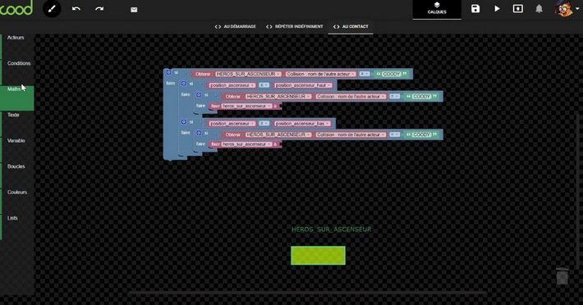Drop blocks in the trash bin

pos(562,275)
